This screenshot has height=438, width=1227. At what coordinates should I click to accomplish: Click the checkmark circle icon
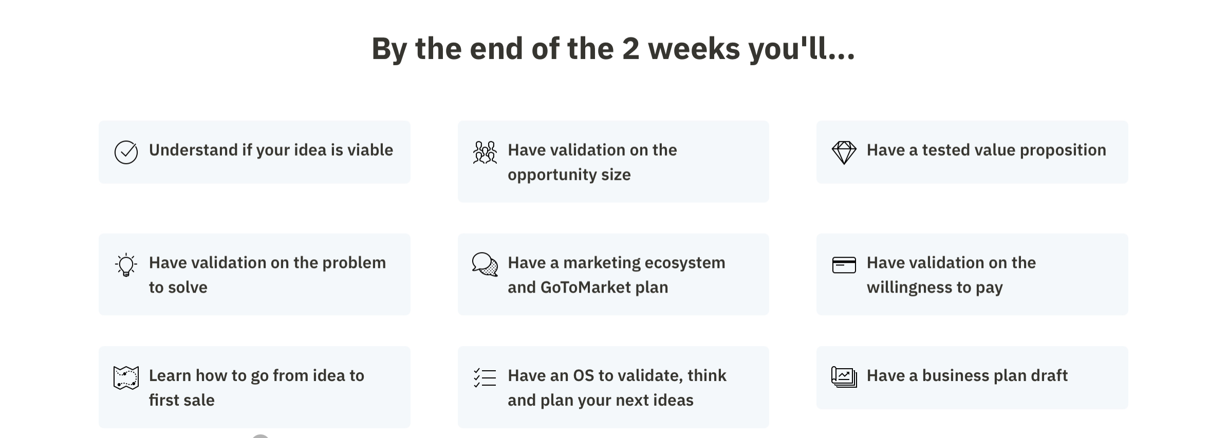click(126, 153)
